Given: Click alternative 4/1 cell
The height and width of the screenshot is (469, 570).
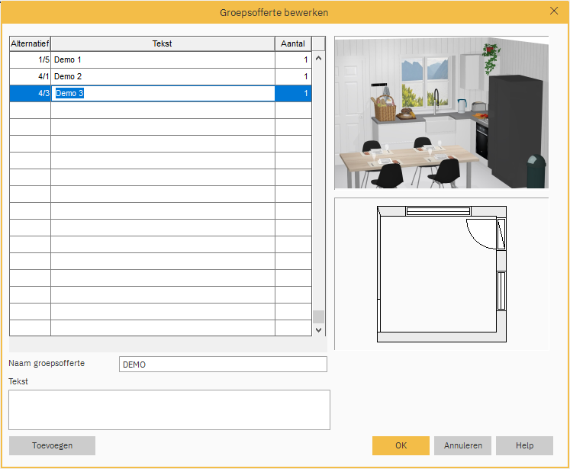Looking at the screenshot, I should pyautogui.click(x=30, y=76).
